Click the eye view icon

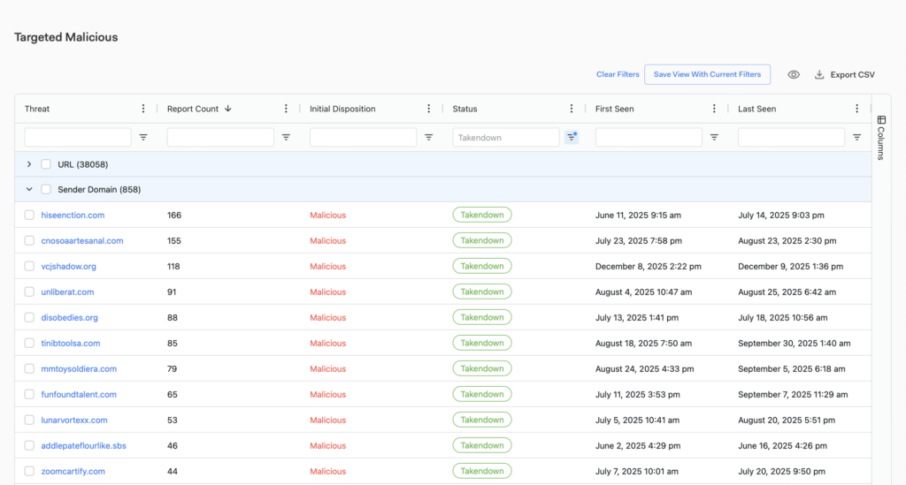[x=794, y=74]
